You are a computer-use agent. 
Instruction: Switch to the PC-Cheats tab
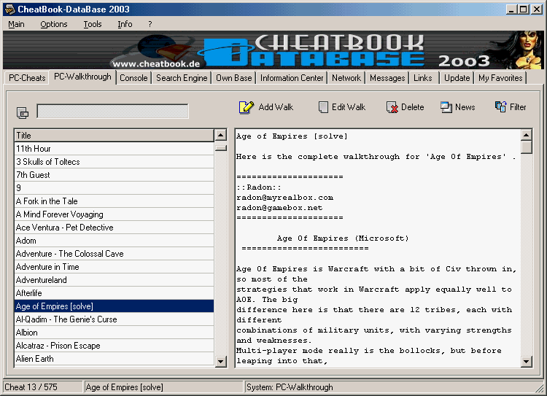pyautogui.click(x=27, y=78)
